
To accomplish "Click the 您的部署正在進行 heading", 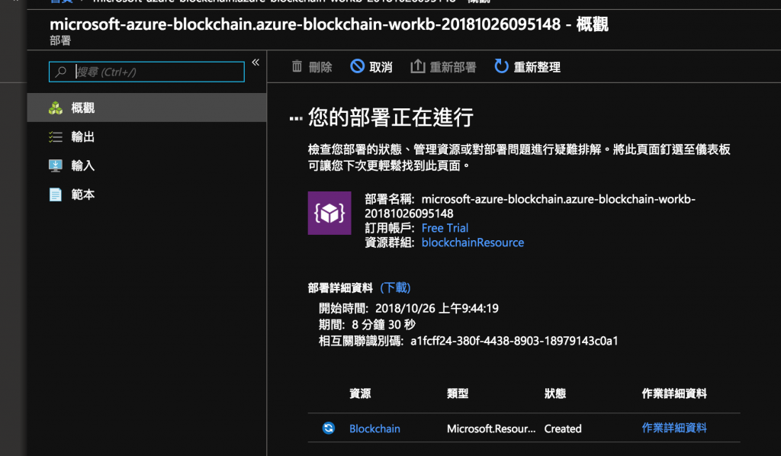I will point(390,117).
